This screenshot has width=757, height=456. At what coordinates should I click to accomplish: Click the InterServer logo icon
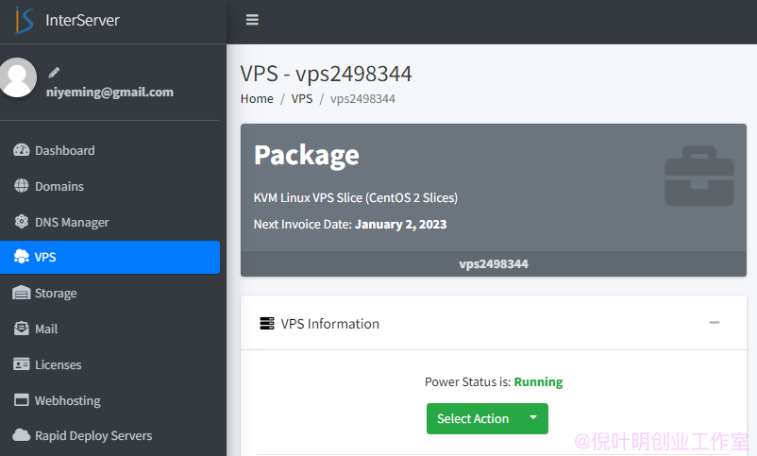point(24,20)
